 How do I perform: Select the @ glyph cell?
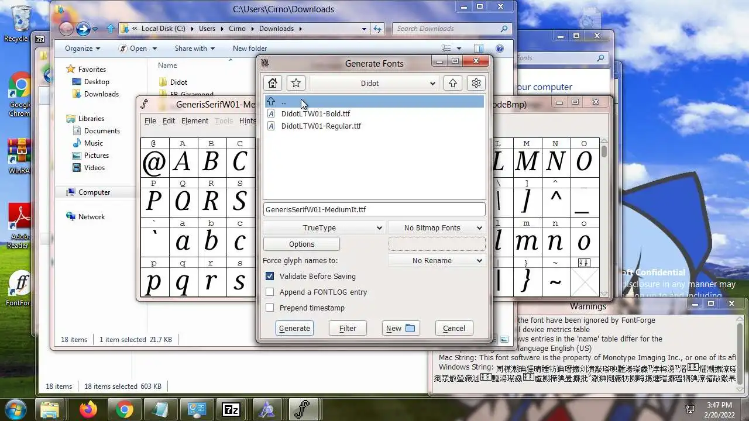pos(154,163)
